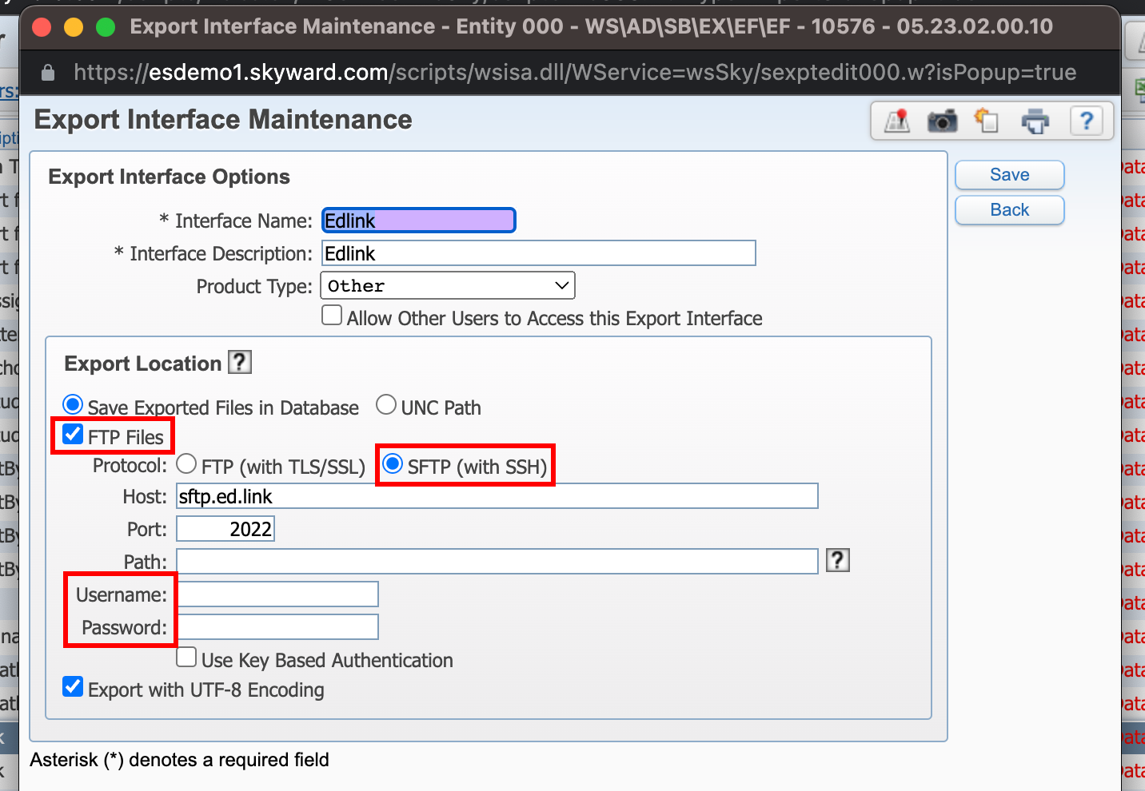The image size is (1145, 791).
Task: Click the Back button
Action: [1010, 210]
